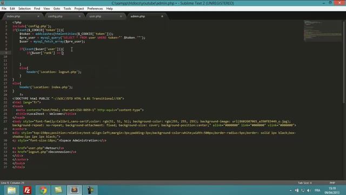The height and width of the screenshot is (195, 346).
Task: Click the $user['rank'] condition line
Action: click(45, 53)
